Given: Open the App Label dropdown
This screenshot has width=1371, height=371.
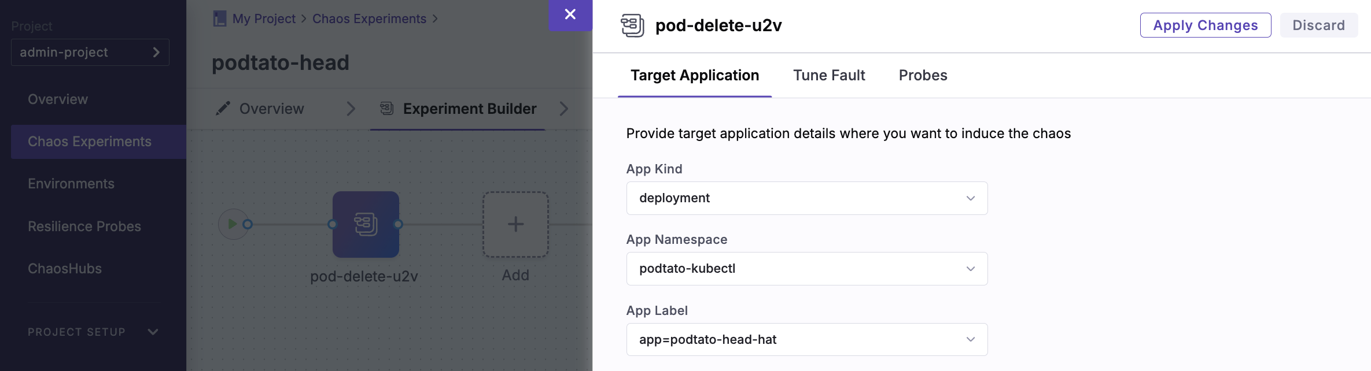Looking at the screenshot, I should pyautogui.click(x=806, y=340).
